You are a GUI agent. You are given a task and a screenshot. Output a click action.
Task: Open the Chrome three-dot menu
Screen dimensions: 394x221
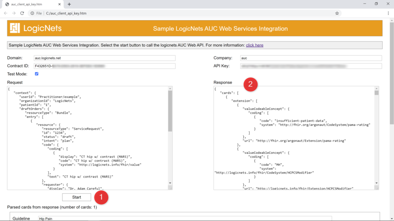pos(388,13)
